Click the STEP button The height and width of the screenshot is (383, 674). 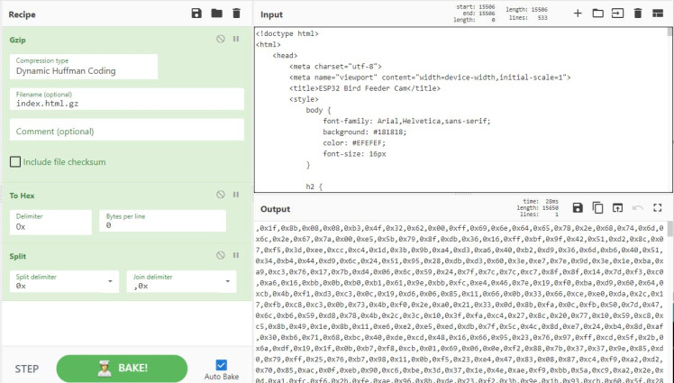point(27,369)
